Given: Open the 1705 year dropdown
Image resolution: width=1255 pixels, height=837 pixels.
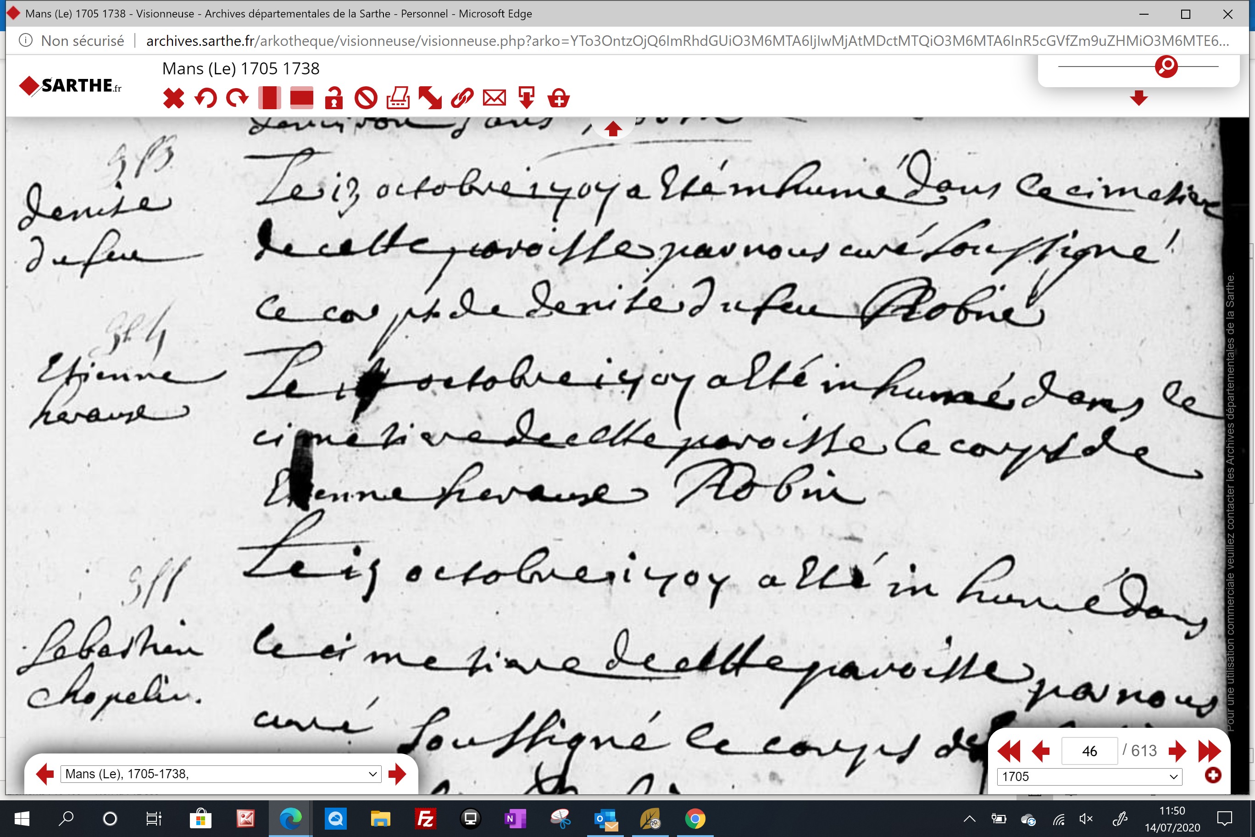Looking at the screenshot, I should (x=1089, y=776).
